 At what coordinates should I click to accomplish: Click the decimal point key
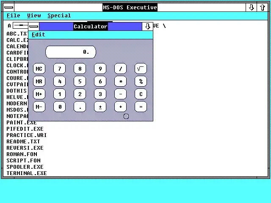pyautogui.click(x=80, y=107)
